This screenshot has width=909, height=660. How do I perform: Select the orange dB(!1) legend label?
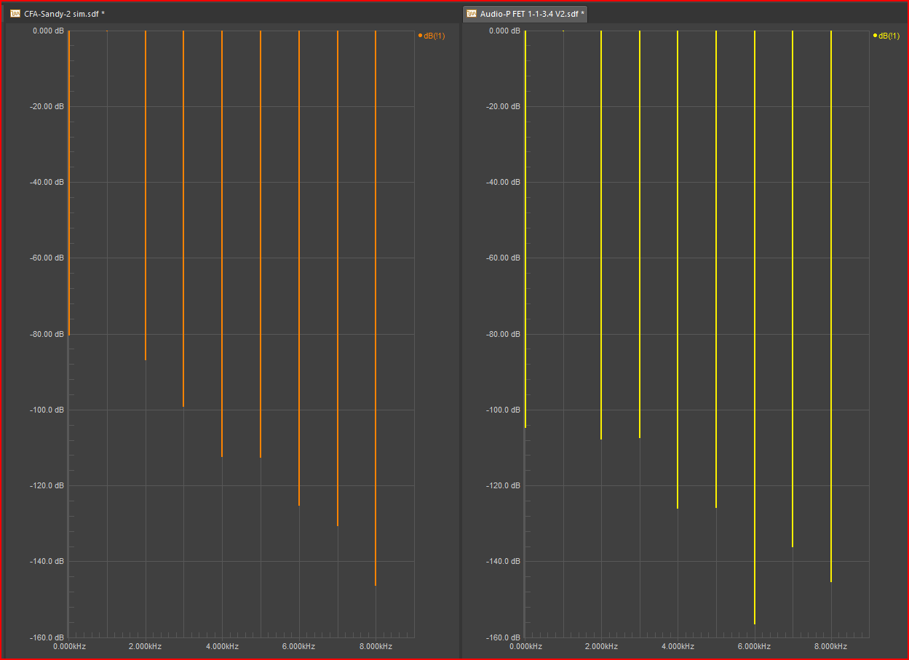(434, 36)
